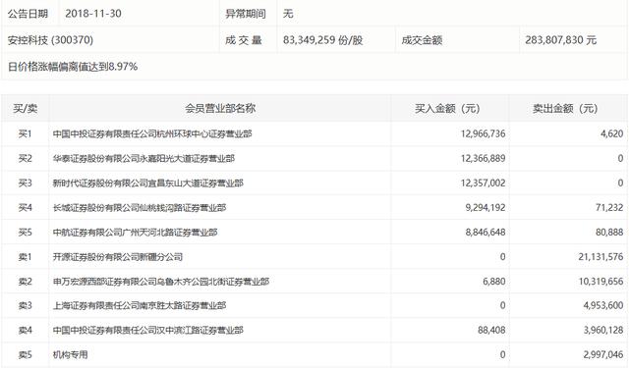
Task: Select sell amount 10,319,656
Action: click(x=600, y=282)
